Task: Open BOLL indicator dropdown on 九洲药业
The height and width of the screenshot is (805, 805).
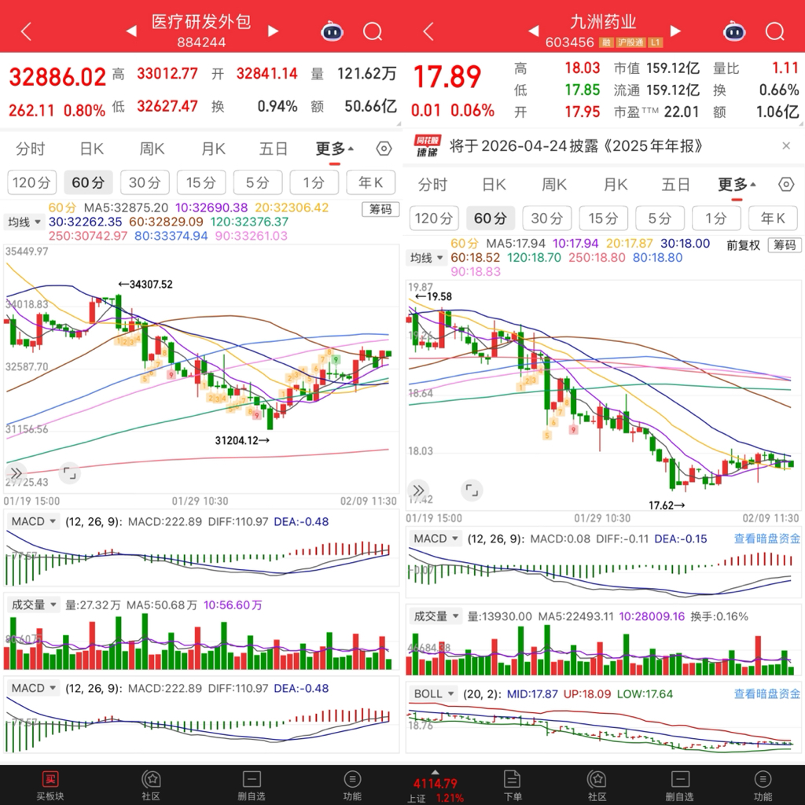Action: [x=434, y=693]
